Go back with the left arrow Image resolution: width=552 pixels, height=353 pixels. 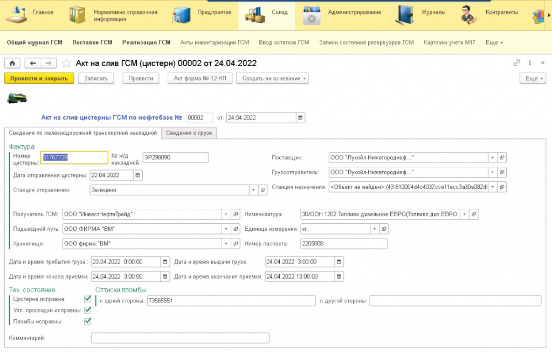(x=33, y=63)
